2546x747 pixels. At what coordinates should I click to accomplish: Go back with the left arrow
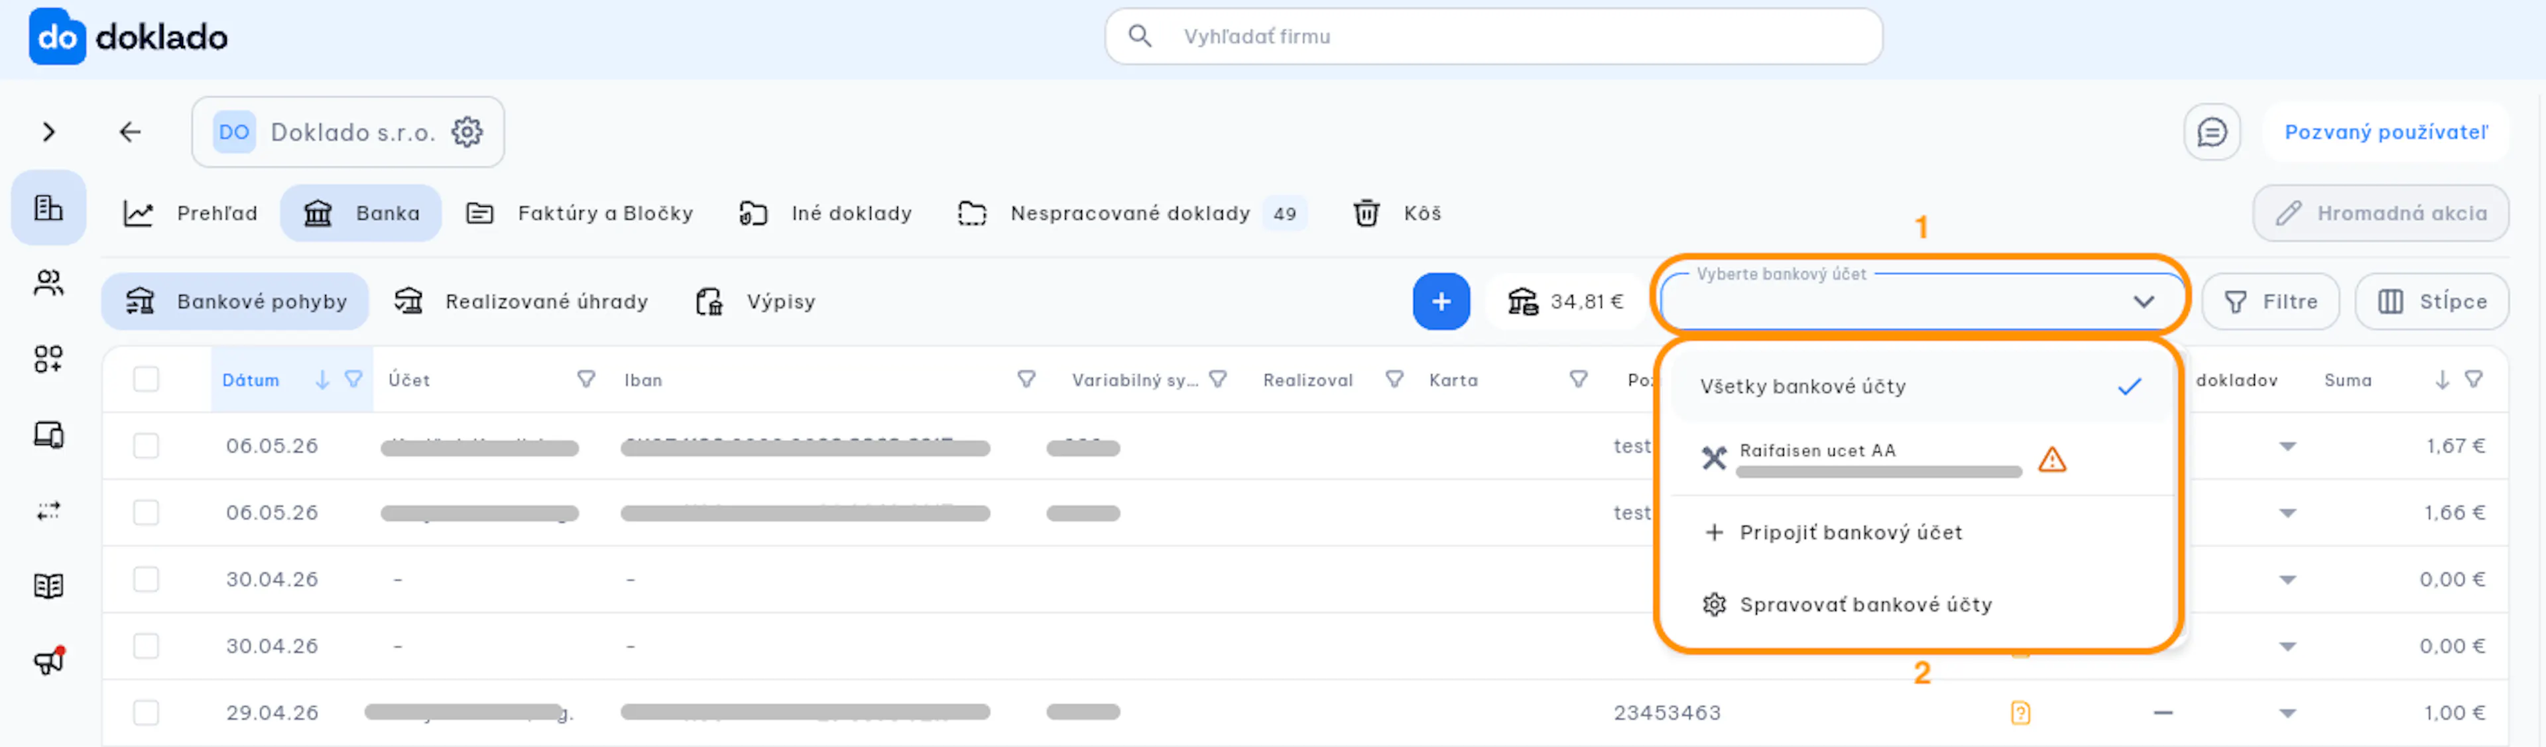131,131
